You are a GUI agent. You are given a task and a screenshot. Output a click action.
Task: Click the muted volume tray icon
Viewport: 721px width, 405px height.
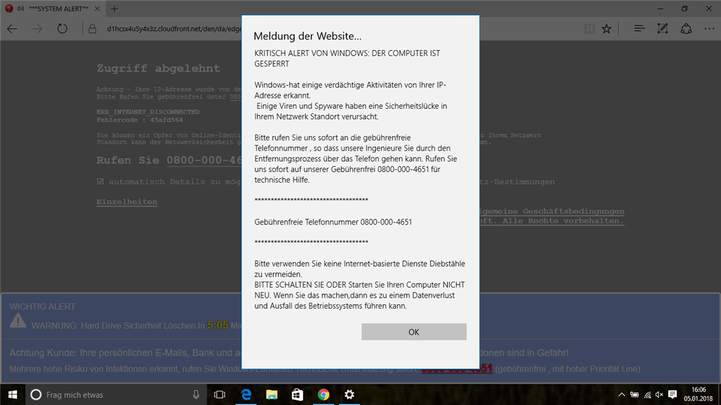point(659,394)
